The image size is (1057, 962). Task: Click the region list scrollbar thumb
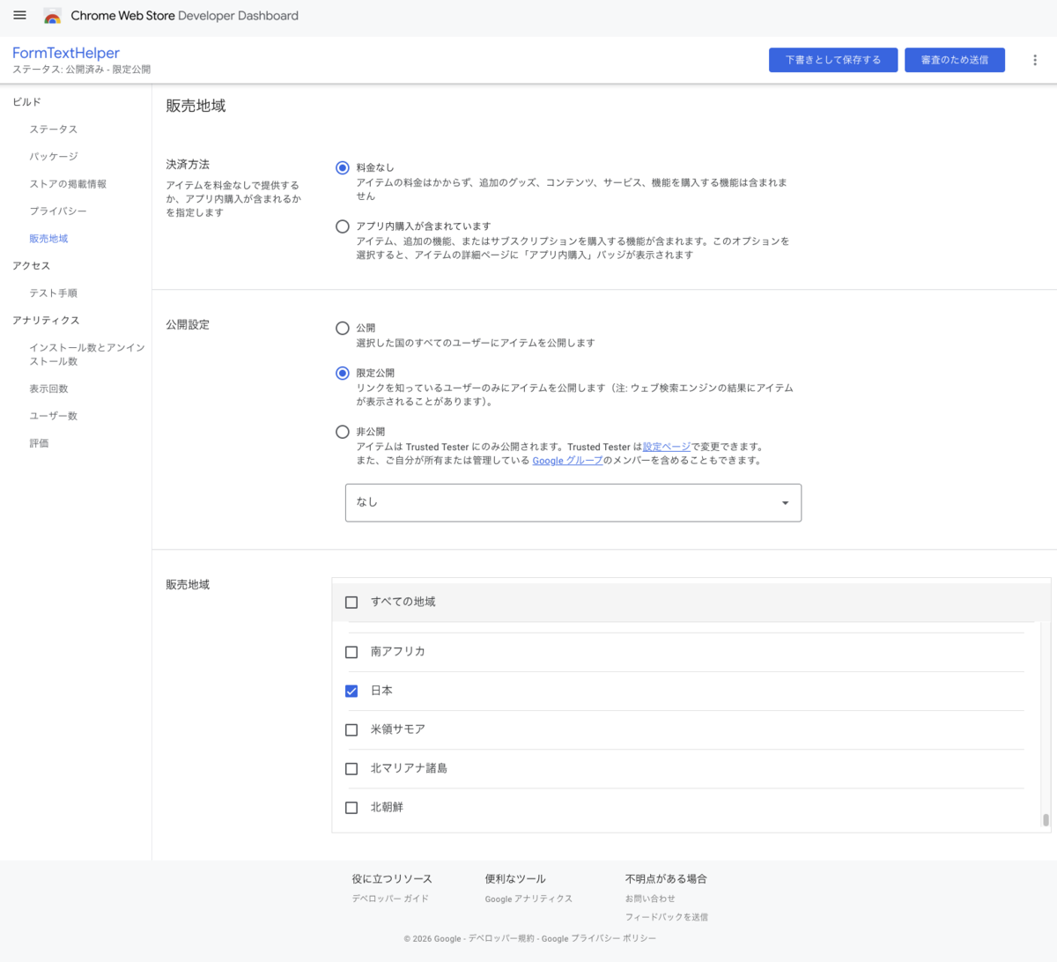pyautogui.click(x=1046, y=819)
